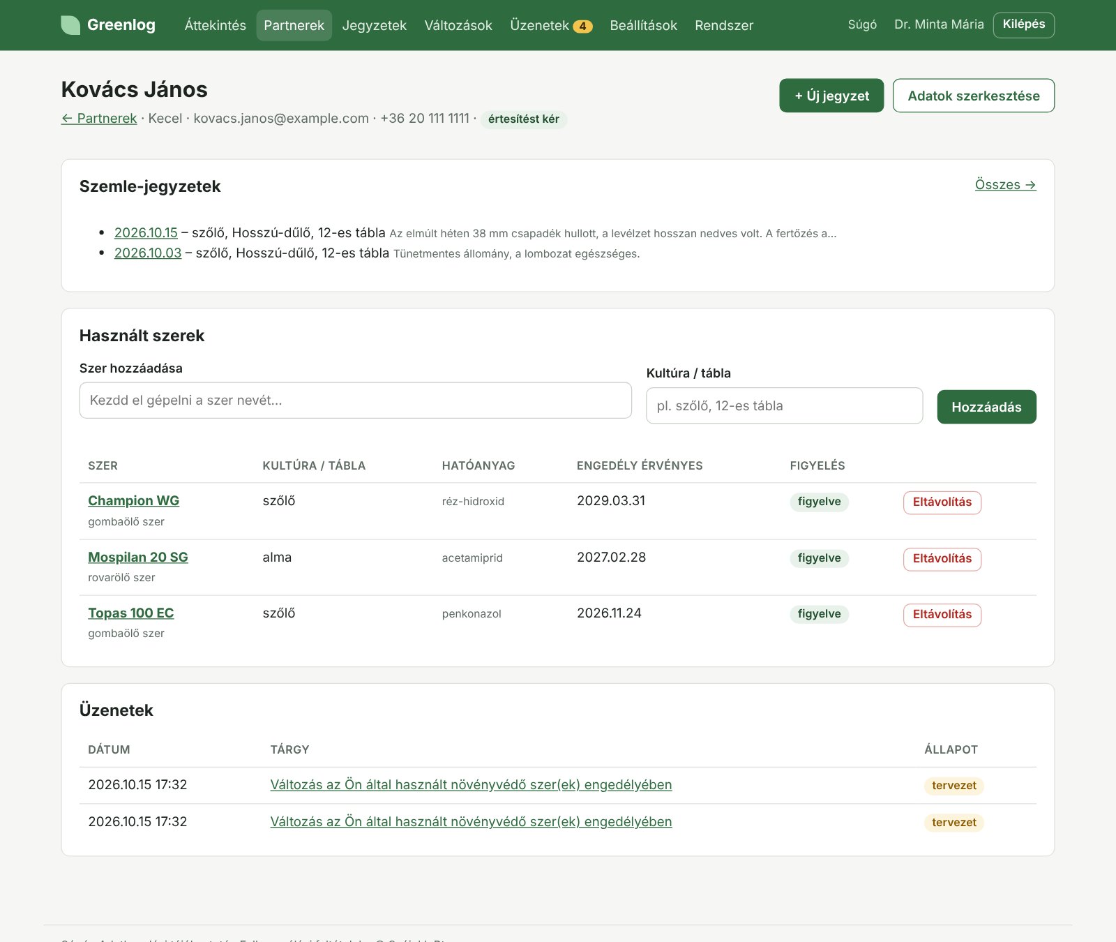Screen dimensions: 1116x942
Task: Remove Topas 100 EC with Eltávolítás
Action: coord(942,615)
